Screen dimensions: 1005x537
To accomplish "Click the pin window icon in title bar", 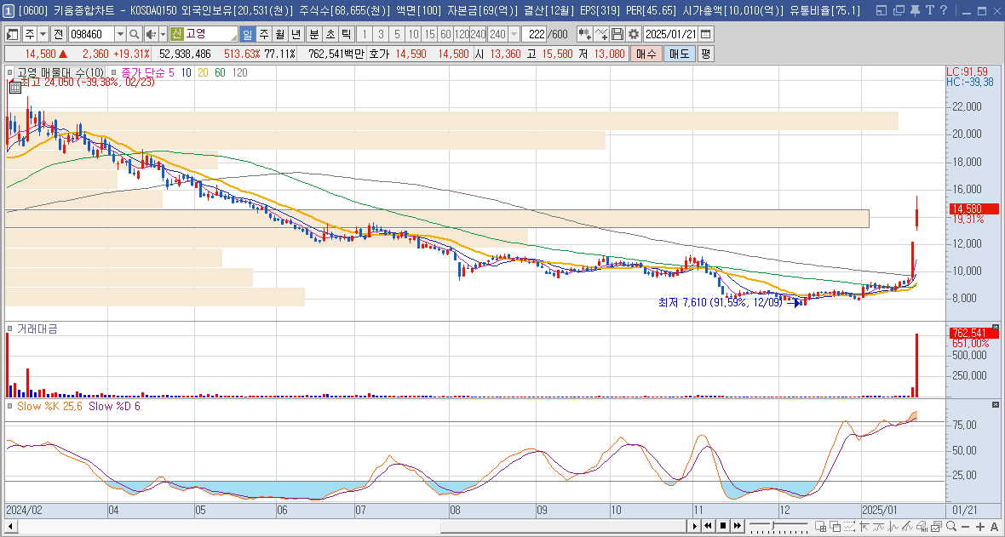I will coord(915,10).
